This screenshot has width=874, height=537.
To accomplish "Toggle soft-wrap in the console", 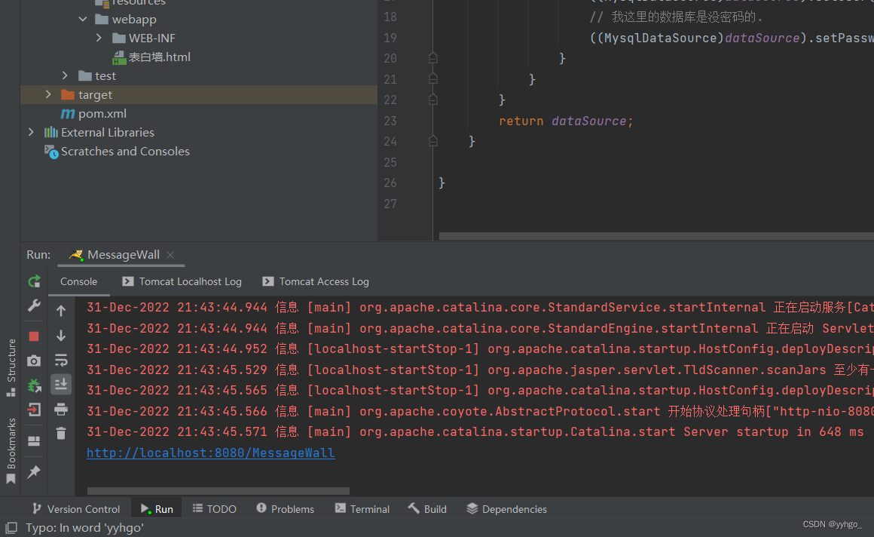I will [x=61, y=360].
